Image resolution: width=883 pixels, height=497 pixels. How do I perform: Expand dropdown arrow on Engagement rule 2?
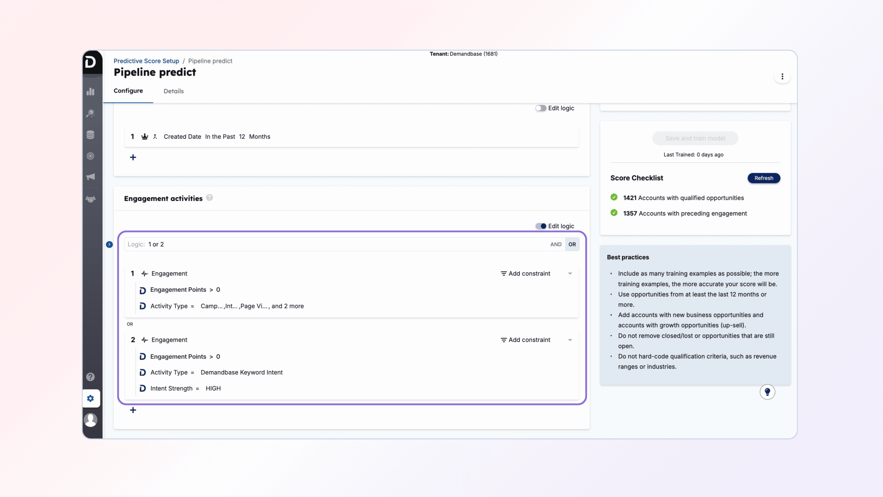tap(570, 340)
